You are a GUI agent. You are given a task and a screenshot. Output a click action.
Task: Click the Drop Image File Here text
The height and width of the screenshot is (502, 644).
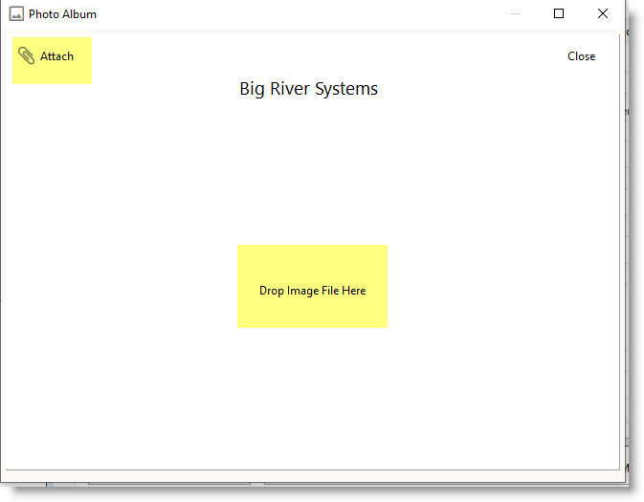pos(312,291)
